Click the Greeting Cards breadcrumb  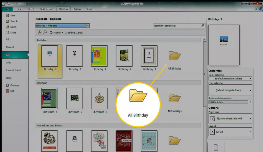click(74, 33)
